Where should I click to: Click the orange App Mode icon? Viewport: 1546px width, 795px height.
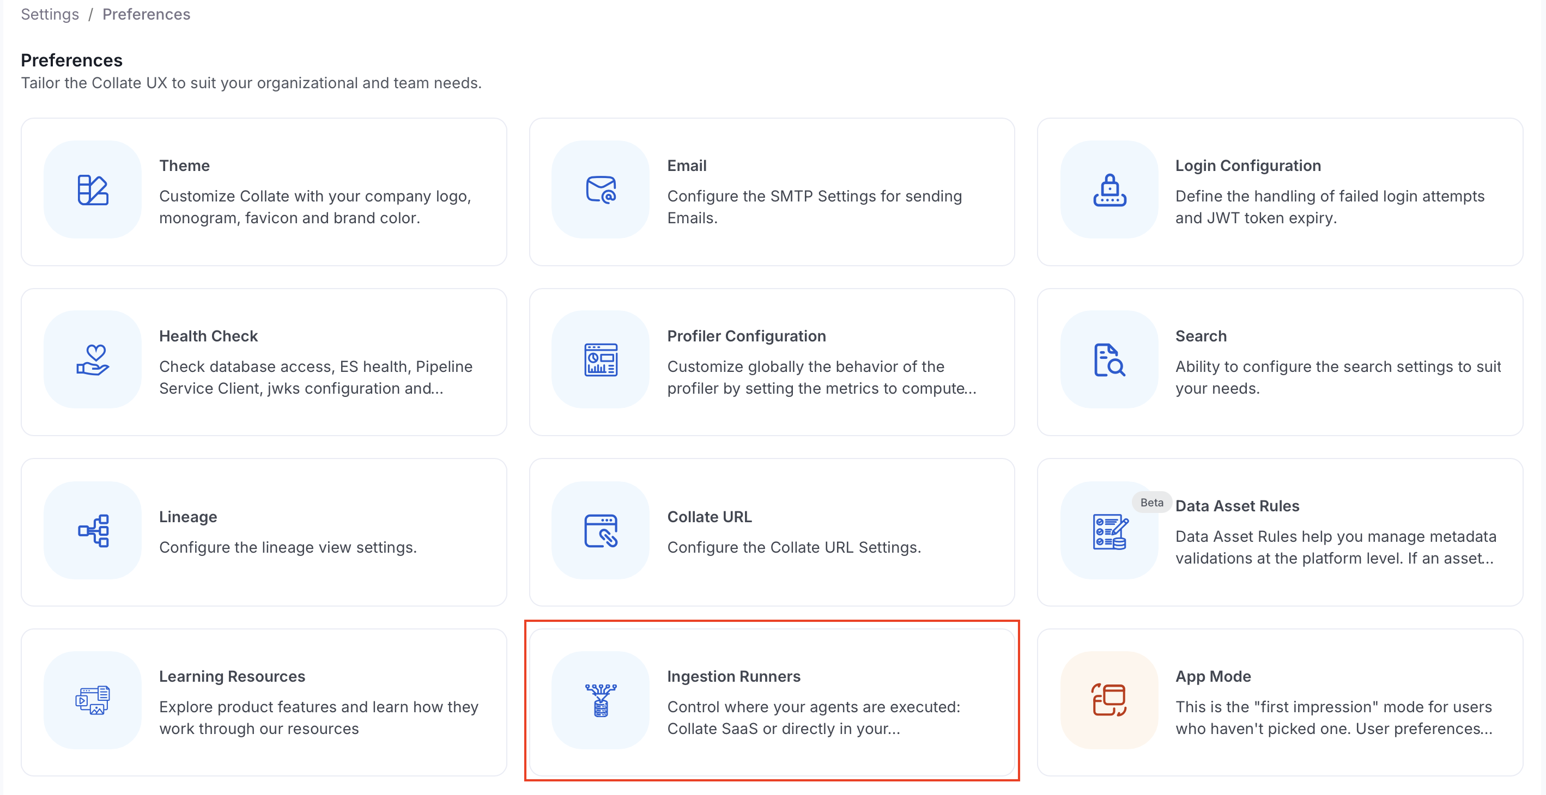pyautogui.click(x=1109, y=700)
